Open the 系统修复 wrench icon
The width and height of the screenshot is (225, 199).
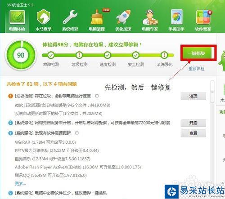pos(70,17)
